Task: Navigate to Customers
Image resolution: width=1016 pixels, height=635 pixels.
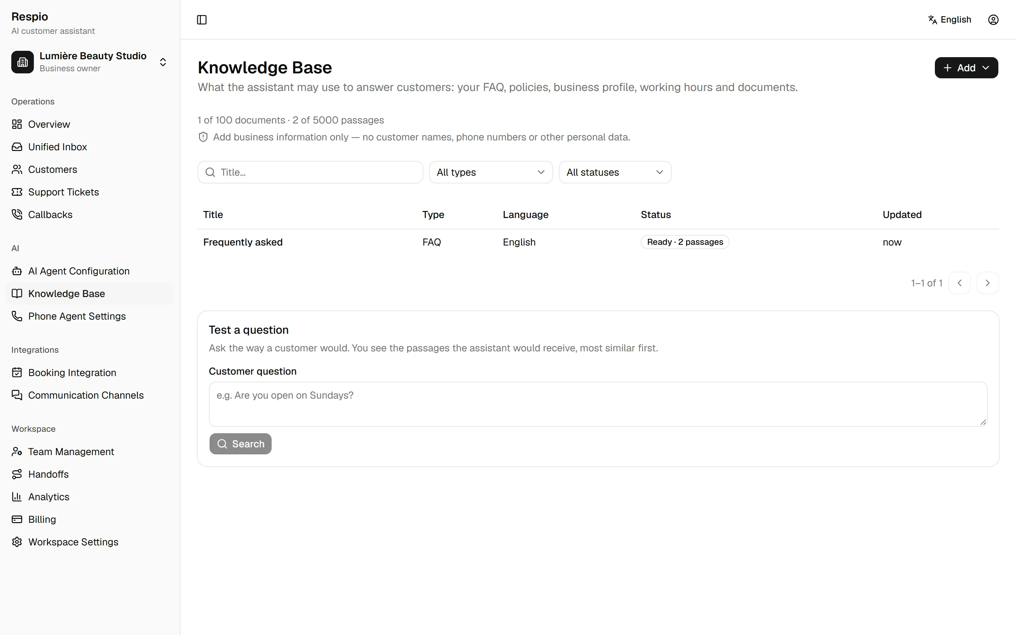Action: (90, 170)
